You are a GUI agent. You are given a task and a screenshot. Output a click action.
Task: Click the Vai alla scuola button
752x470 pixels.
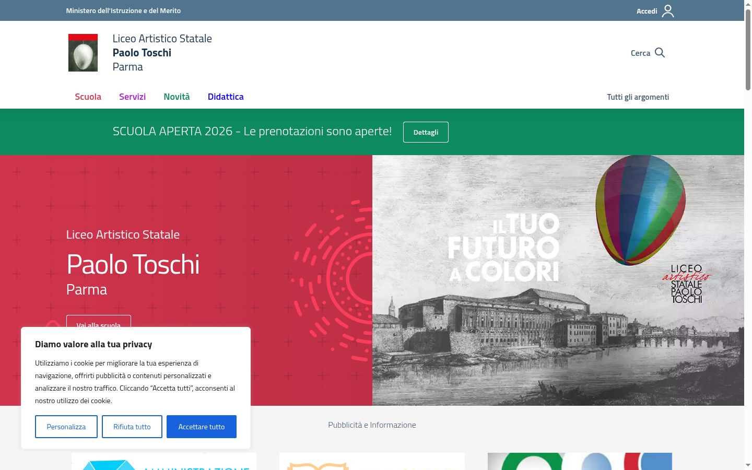point(99,321)
